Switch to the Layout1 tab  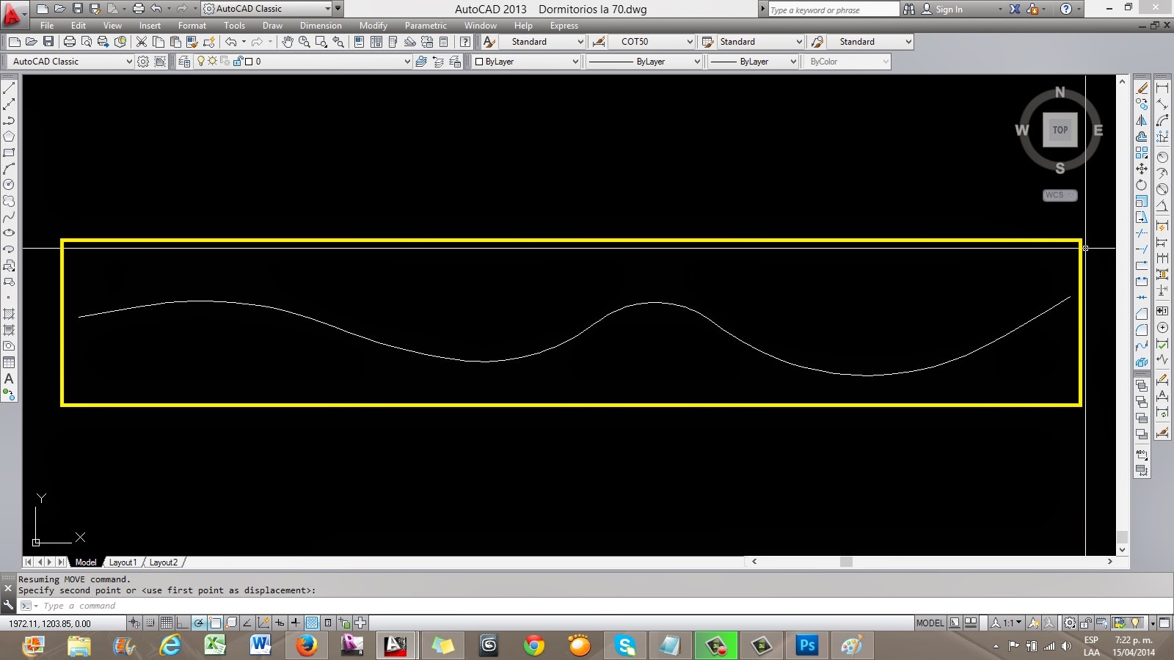click(x=123, y=562)
